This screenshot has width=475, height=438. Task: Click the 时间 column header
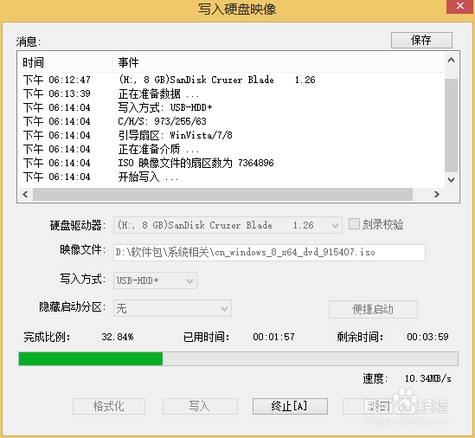[x=66, y=62]
